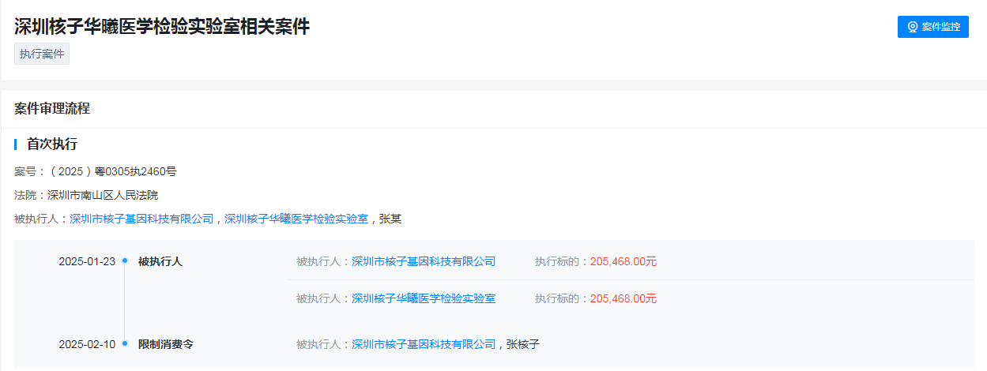Click the name 张核子 in 限制消费令 row
The image size is (987, 371).
point(523,344)
